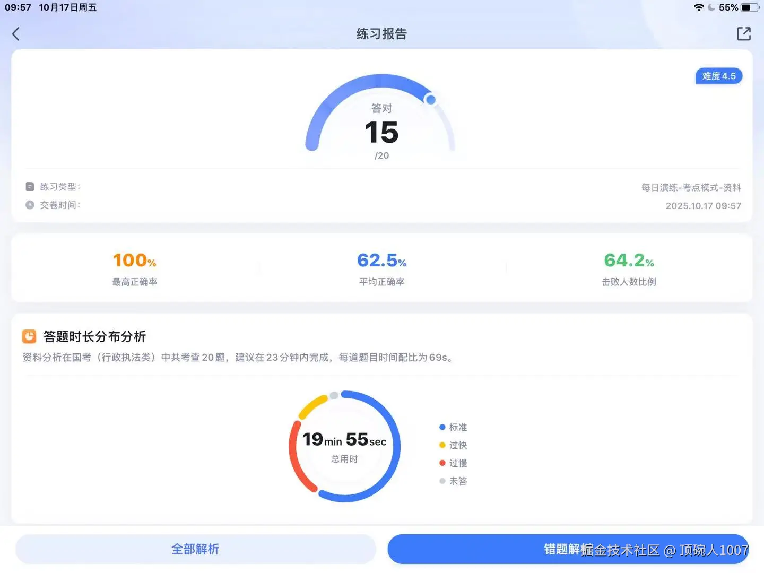Click the orange timer icon before 答题时长分布分析
The image size is (764, 573).
pos(28,336)
